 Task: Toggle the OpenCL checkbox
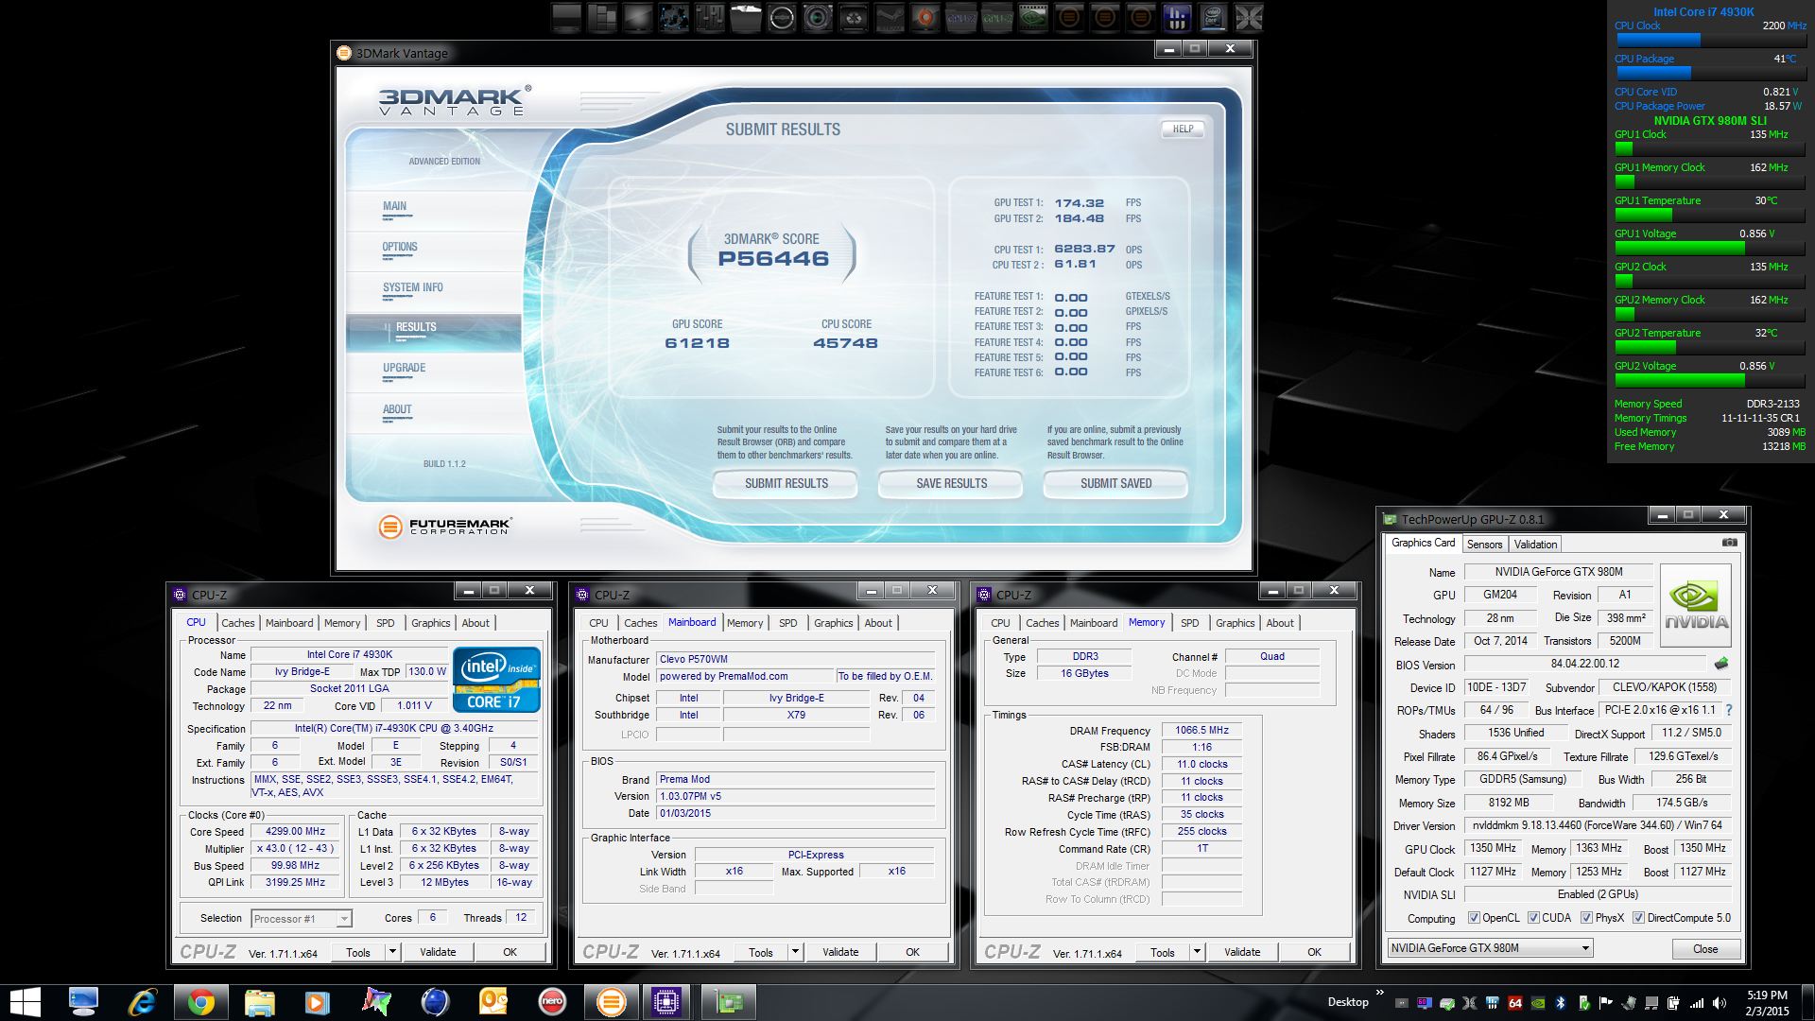1474,918
